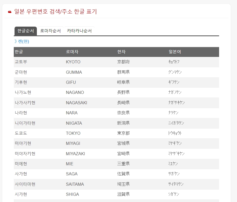This screenshot has height=202, width=237.
Task: Click the 일본어 トウキョウト for Tokyo
Action: pos(175,133)
